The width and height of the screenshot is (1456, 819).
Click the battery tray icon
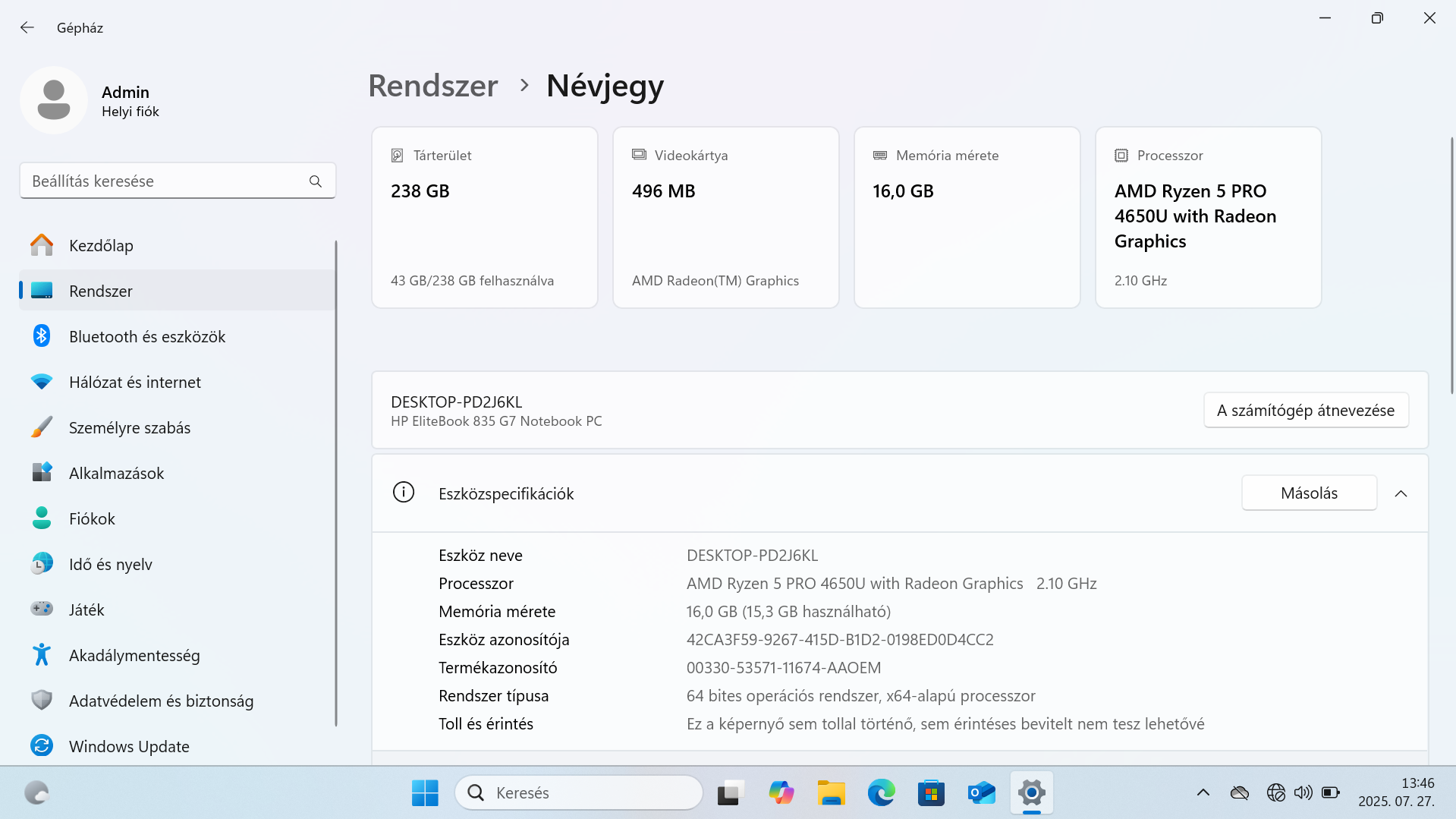pyautogui.click(x=1331, y=793)
